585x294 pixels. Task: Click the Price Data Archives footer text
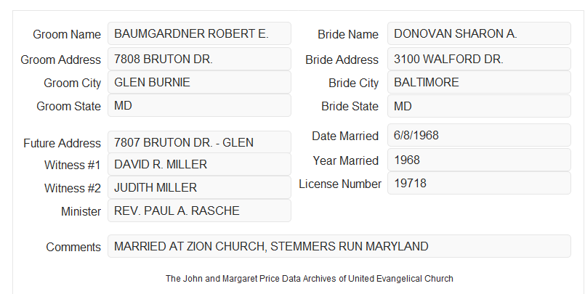coord(310,279)
